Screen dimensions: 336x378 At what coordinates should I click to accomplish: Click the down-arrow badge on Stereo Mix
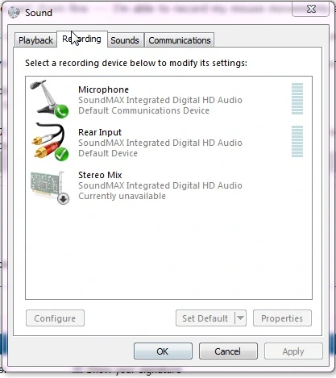[x=64, y=199]
